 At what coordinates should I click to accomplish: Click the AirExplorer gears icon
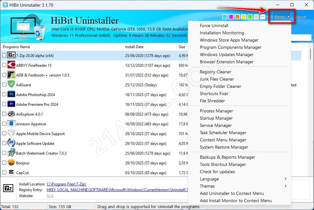[x=11, y=114]
